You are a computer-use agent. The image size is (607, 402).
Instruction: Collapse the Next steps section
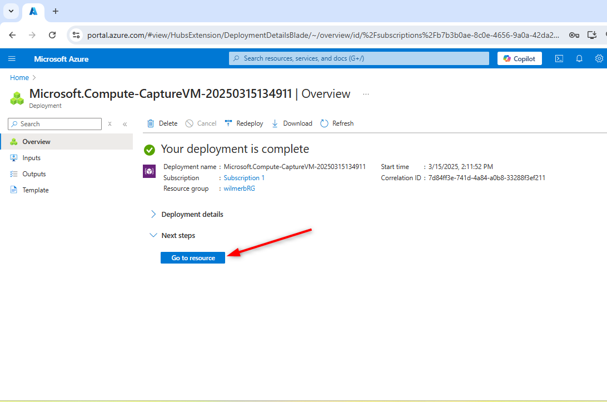[x=172, y=235]
